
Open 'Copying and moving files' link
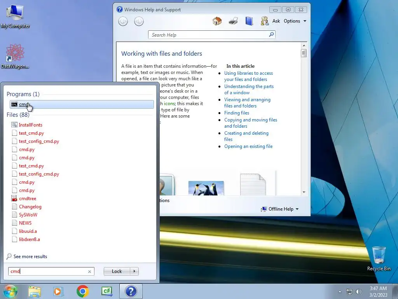tap(251, 123)
